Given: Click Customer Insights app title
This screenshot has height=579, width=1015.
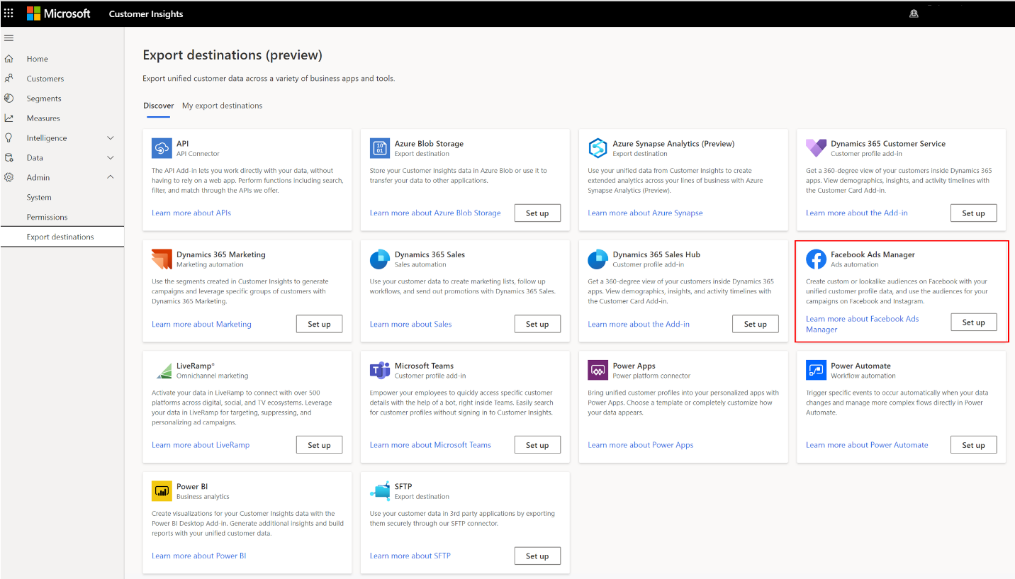Looking at the screenshot, I should (146, 13).
